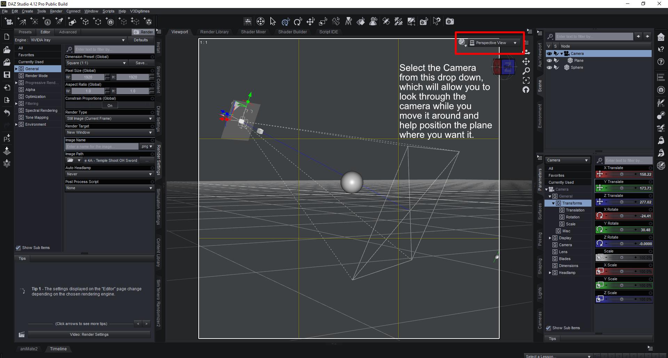Switch to the Render Library tab

point(214,32)
